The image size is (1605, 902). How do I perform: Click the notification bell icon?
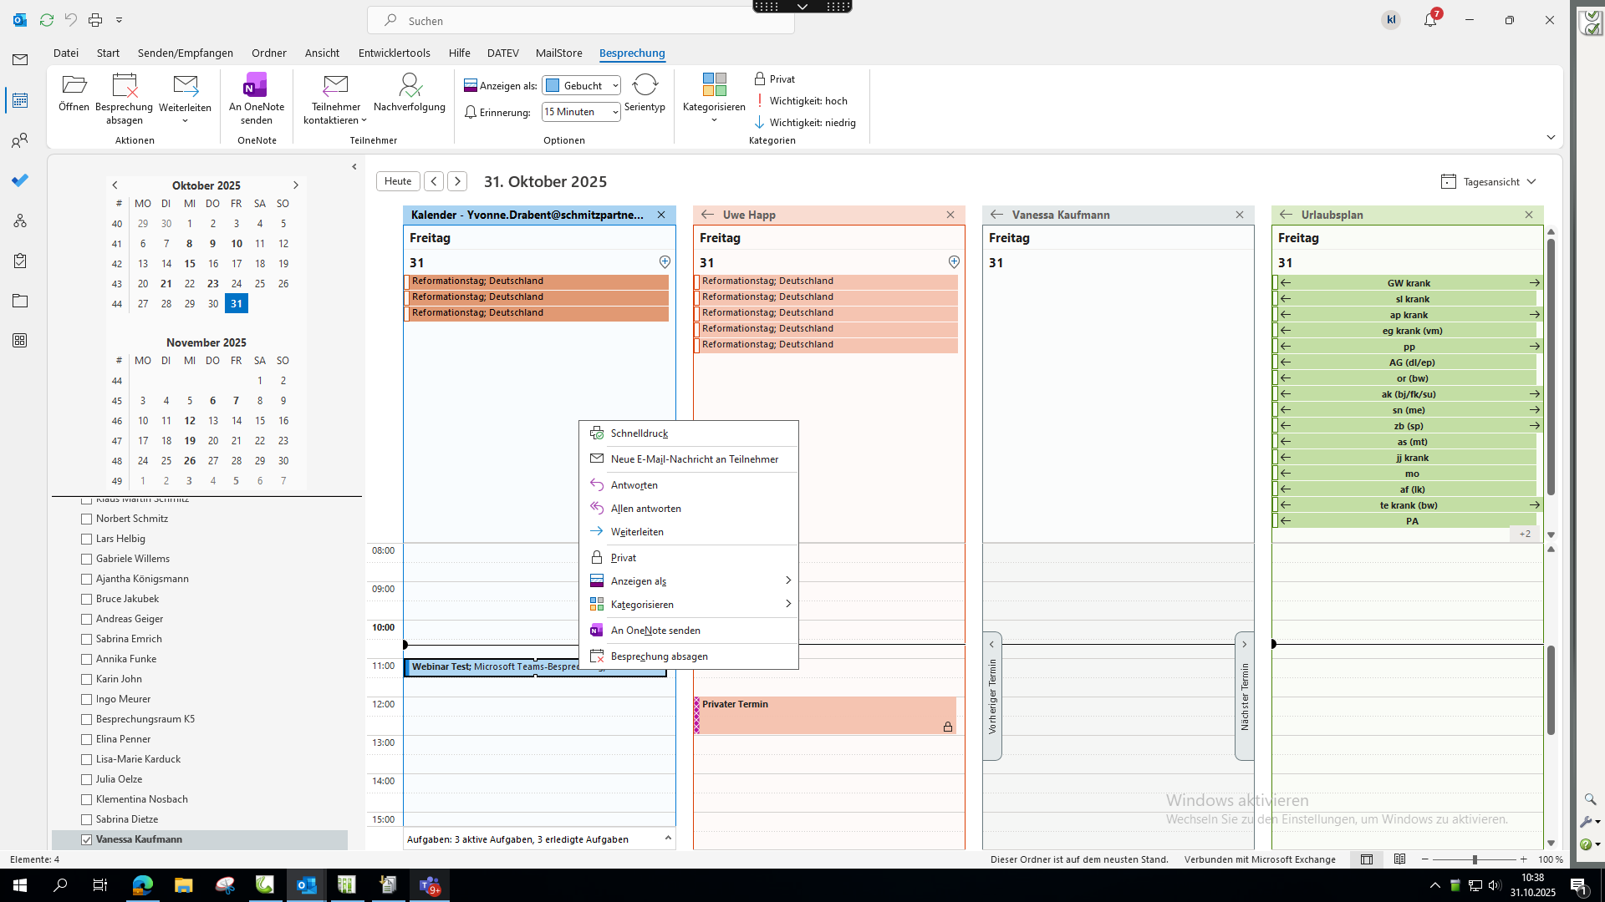(1430, 20)
